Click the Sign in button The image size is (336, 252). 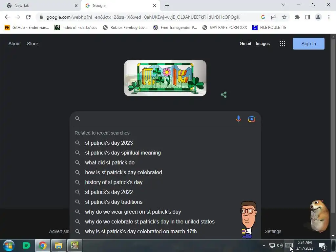tap(308, 44)
